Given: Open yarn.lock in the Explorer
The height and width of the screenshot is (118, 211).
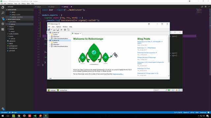Looking at the screenshot, I should pyautogui.click(x=12, y=51).
